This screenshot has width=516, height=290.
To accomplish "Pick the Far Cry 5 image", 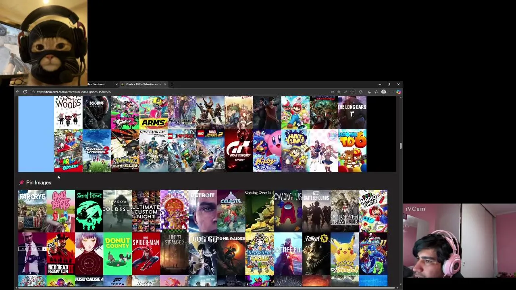I will coord(32,211).
